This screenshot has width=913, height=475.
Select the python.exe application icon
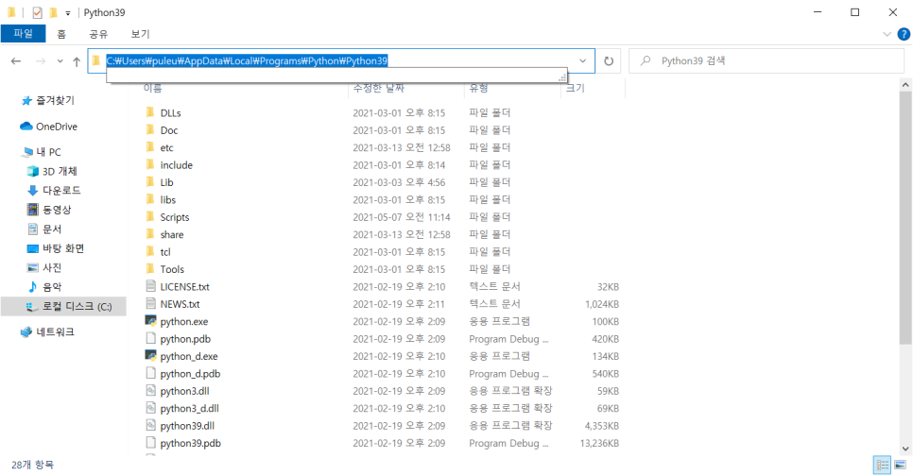(x=151, y=321)
